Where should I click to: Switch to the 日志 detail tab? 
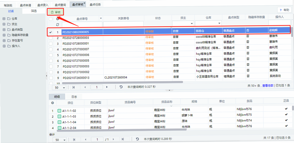click(74, 97)
